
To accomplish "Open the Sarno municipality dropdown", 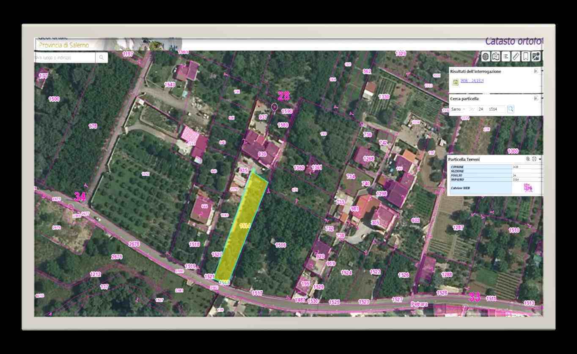I will (x=458, y=109).
